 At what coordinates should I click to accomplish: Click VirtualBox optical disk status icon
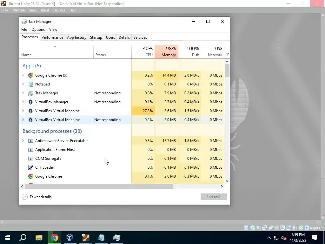click(252, 228)
